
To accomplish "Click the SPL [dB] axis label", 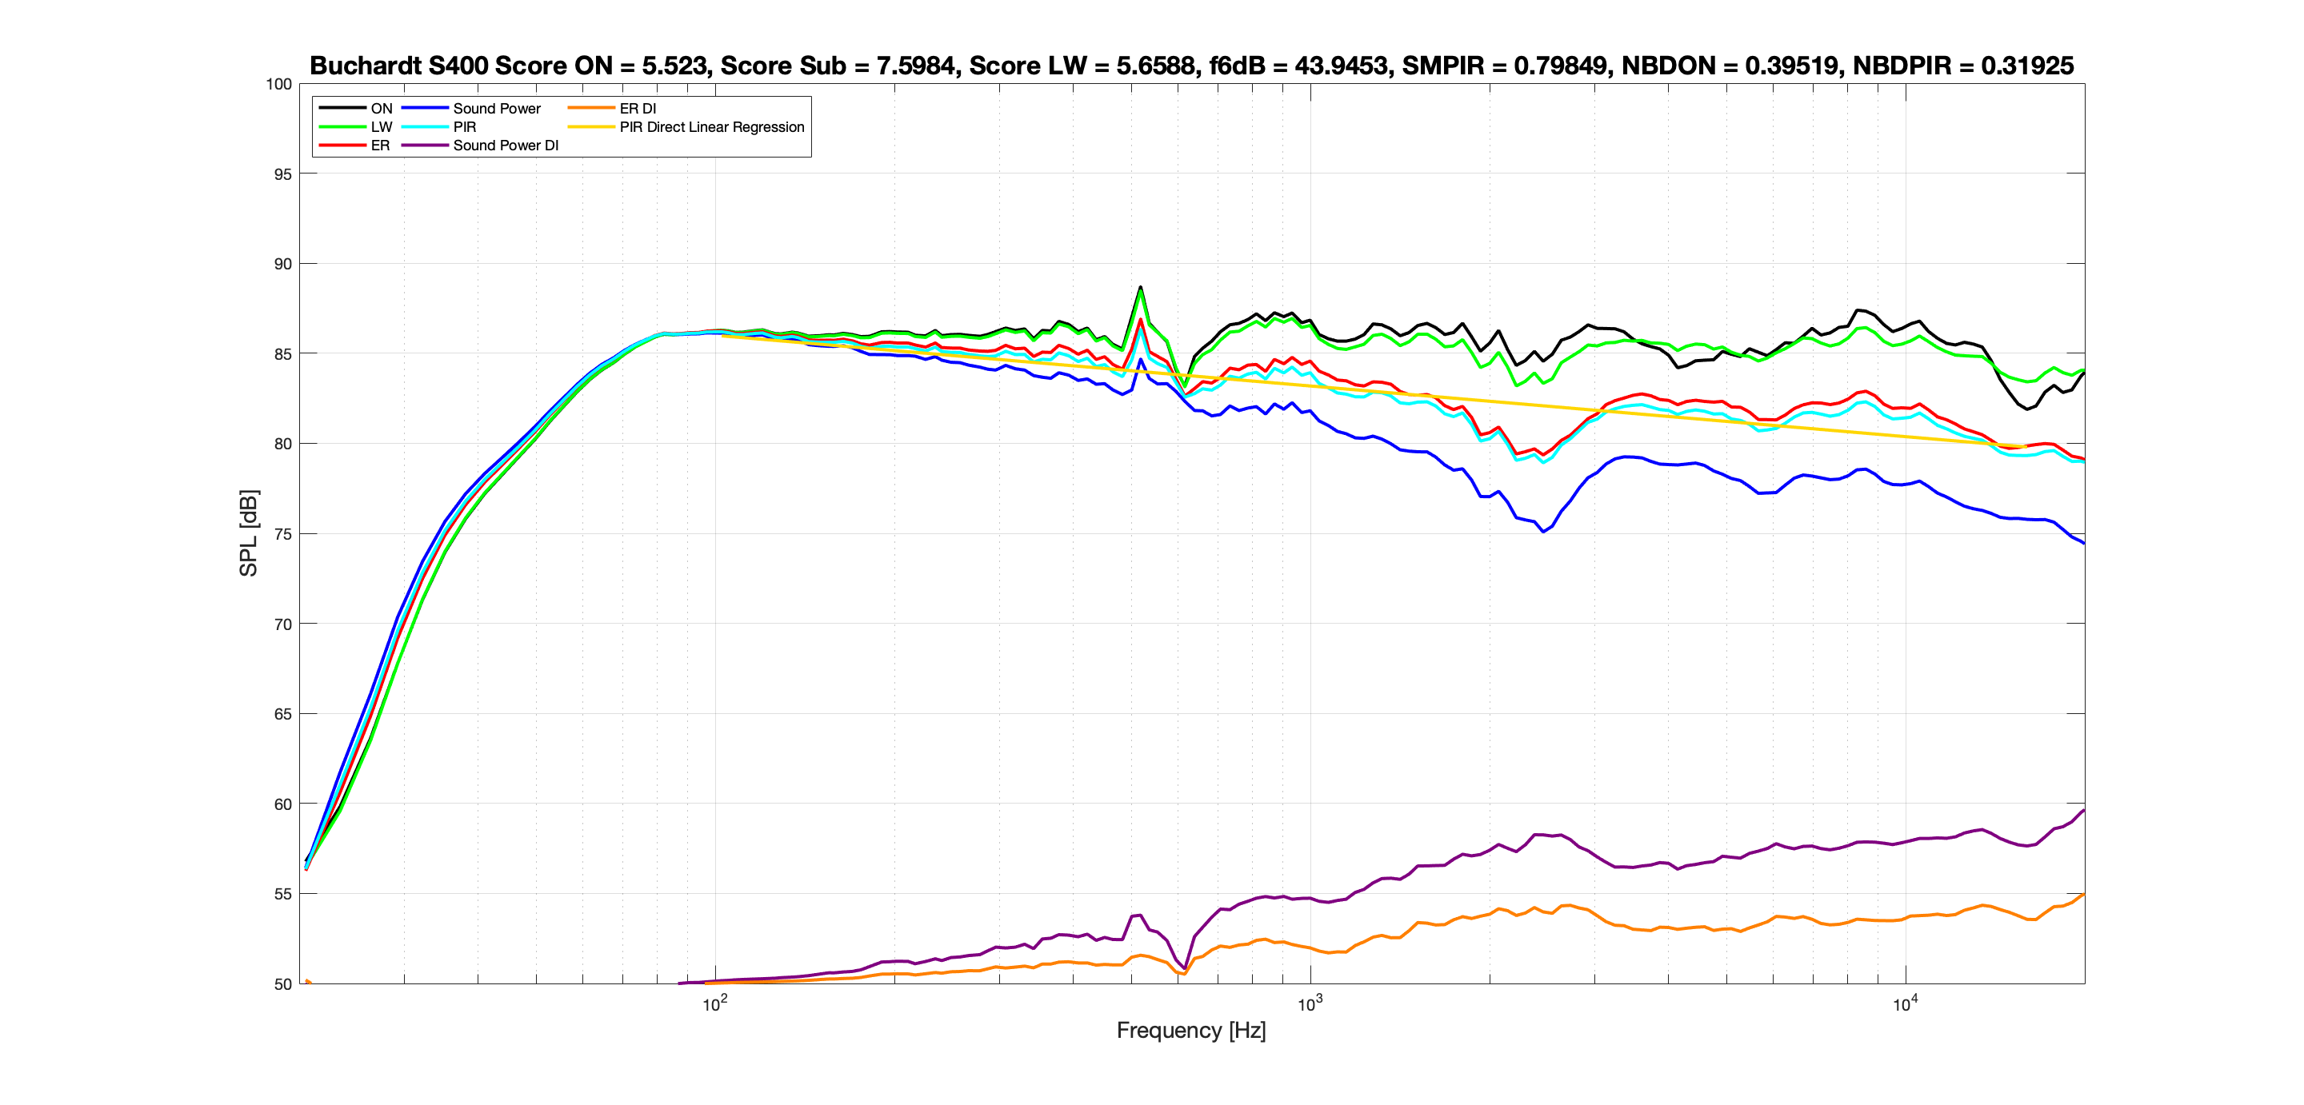I will point(248,533).
